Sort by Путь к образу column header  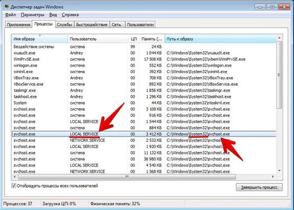tap(221, 39)
